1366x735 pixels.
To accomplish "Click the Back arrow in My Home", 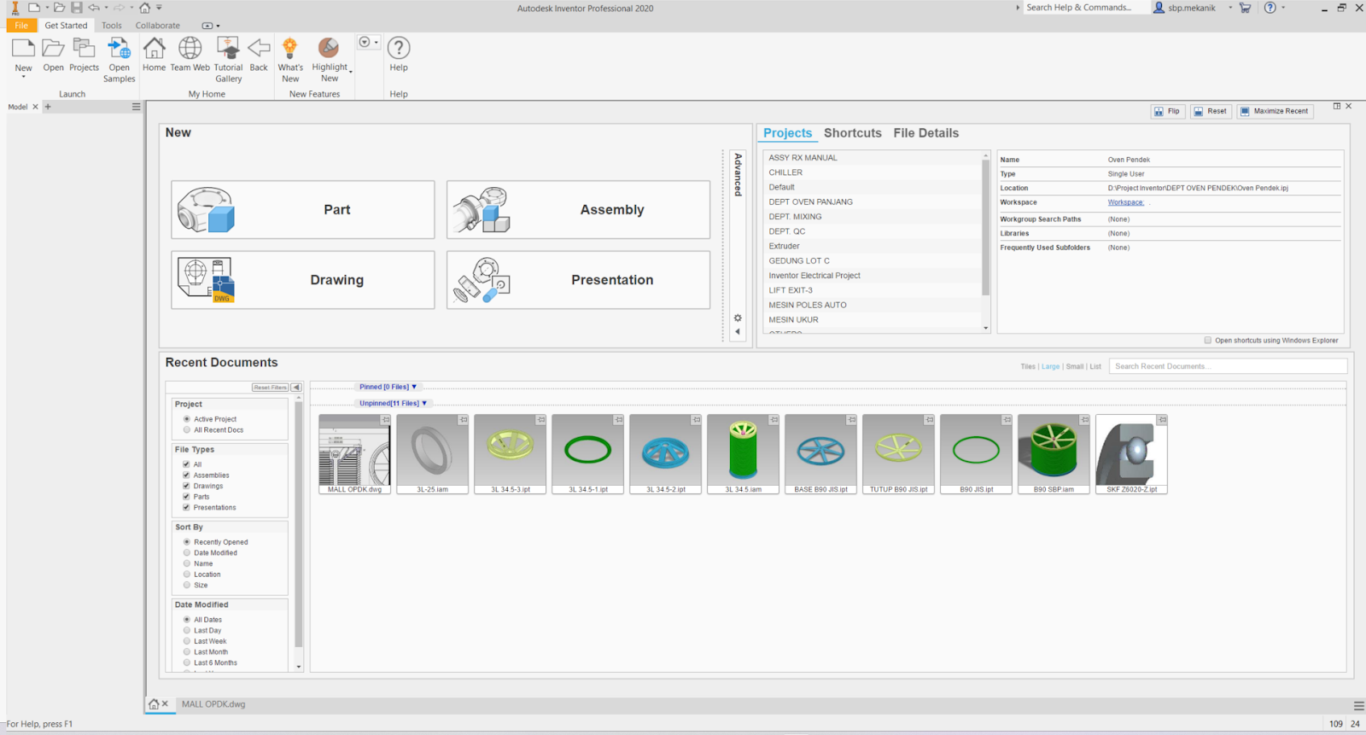I will pos(259,49).
